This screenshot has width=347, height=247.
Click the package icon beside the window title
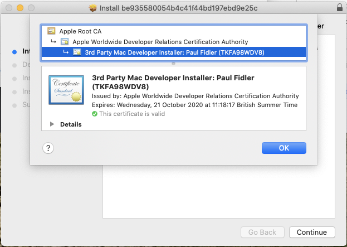[92, 8]
